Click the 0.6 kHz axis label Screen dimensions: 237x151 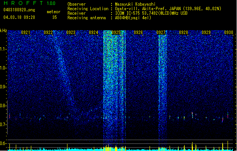[3, 143]
